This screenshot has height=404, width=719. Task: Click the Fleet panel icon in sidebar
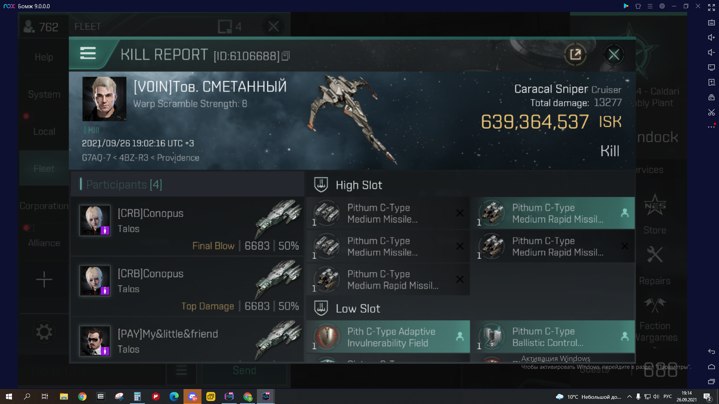(43, 168)
